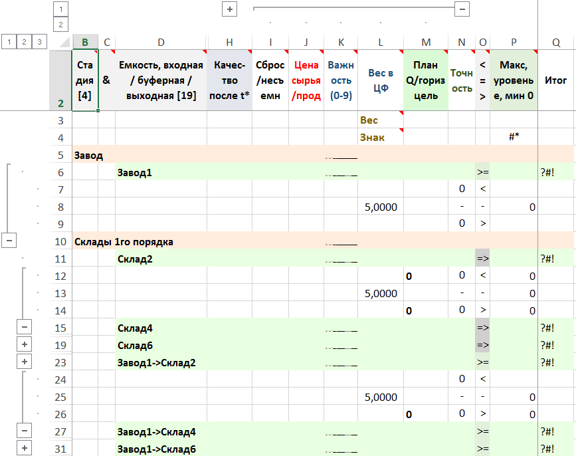
Task: Select column L header
Action: tap(380, 43)
